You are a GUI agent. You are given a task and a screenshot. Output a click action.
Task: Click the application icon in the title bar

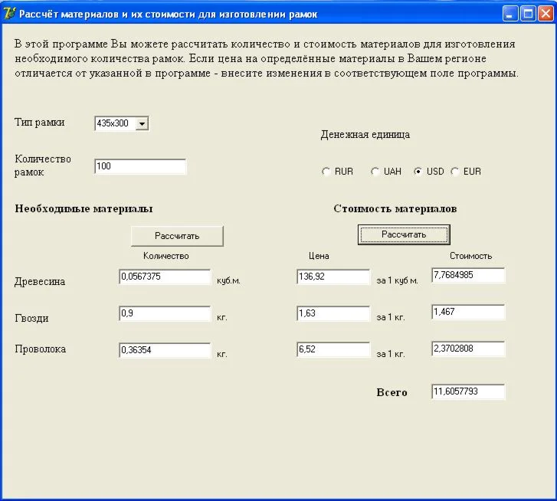tap(10, 14)
